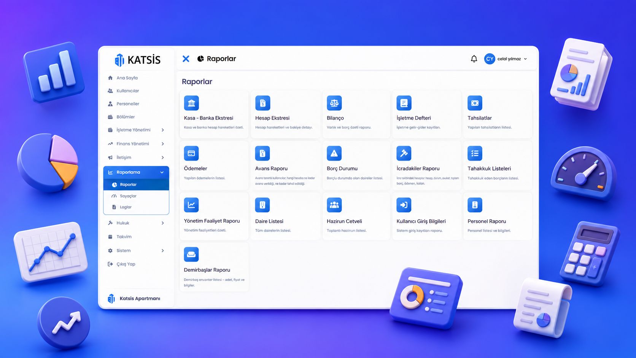Open Kullanıcı Giriş Bilgileri login icon
The width and height of the screenshot is (636, 358).
point(404,205)
